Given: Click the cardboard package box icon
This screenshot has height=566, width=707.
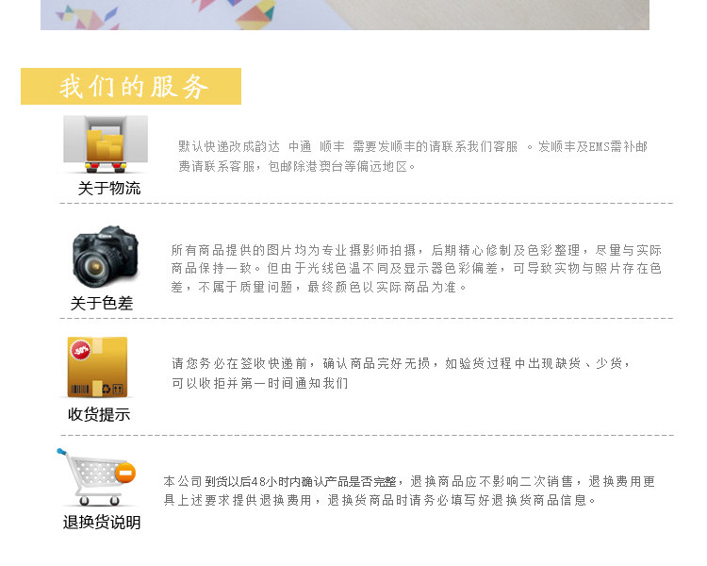Looking at the screenshot, I should (x=97, y=367).
